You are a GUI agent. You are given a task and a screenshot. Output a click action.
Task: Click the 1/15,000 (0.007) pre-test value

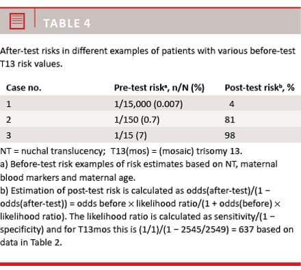[x=148, y=104]
